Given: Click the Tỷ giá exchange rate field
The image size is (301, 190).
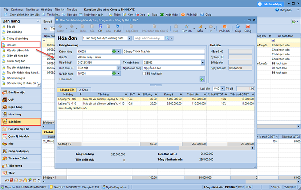Looking at the screenshot, I should [245, 88].
